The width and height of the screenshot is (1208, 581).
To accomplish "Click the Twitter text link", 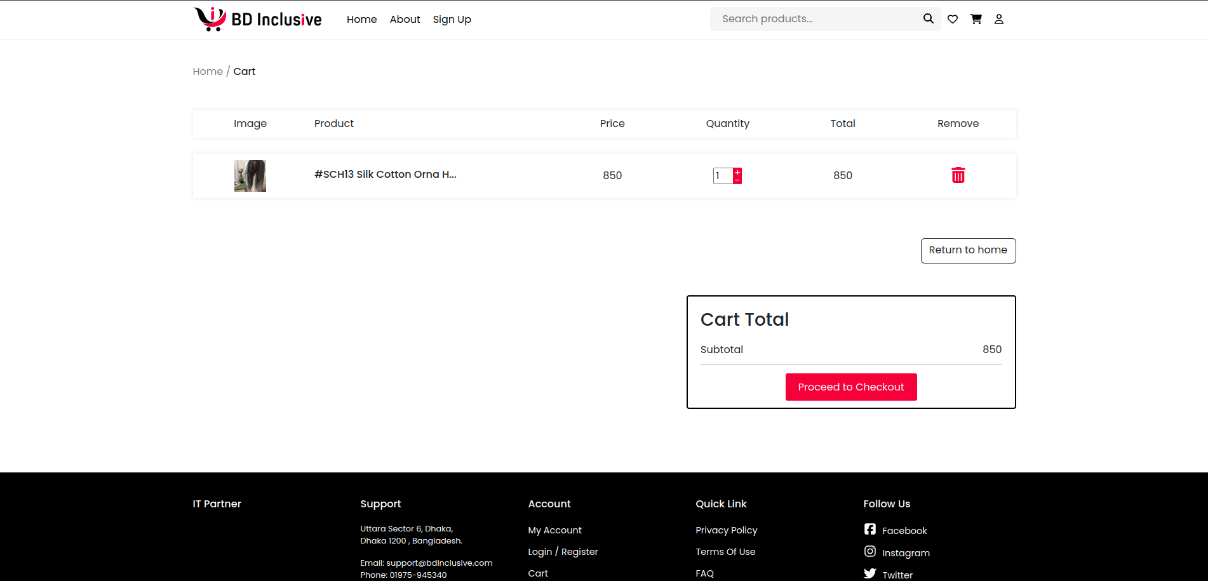I will pyautogui.click(x=897, y=575).
